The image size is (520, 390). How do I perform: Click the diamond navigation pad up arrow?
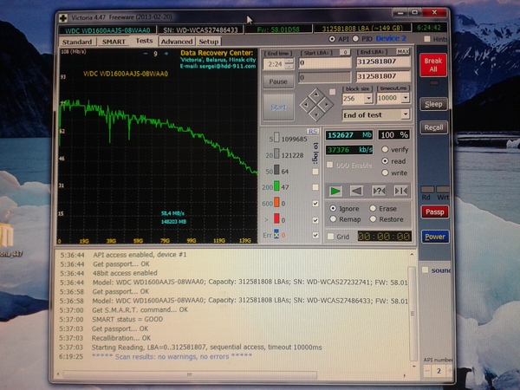(315, 94)
